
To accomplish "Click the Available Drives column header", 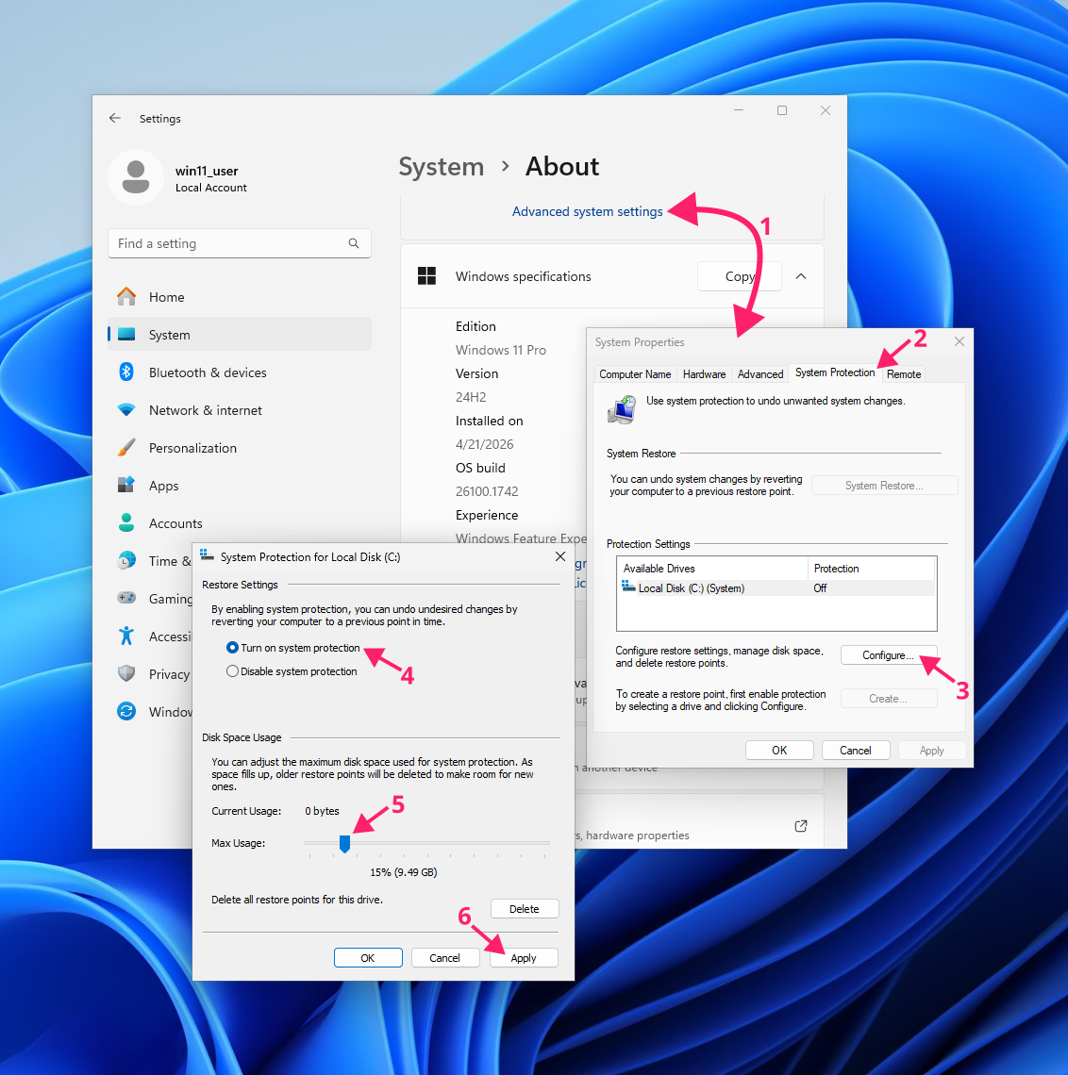I will [712, 569].
